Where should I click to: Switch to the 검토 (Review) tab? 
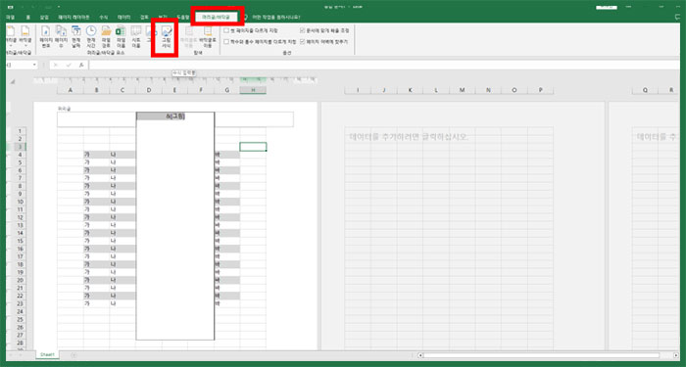pos(144,17)
